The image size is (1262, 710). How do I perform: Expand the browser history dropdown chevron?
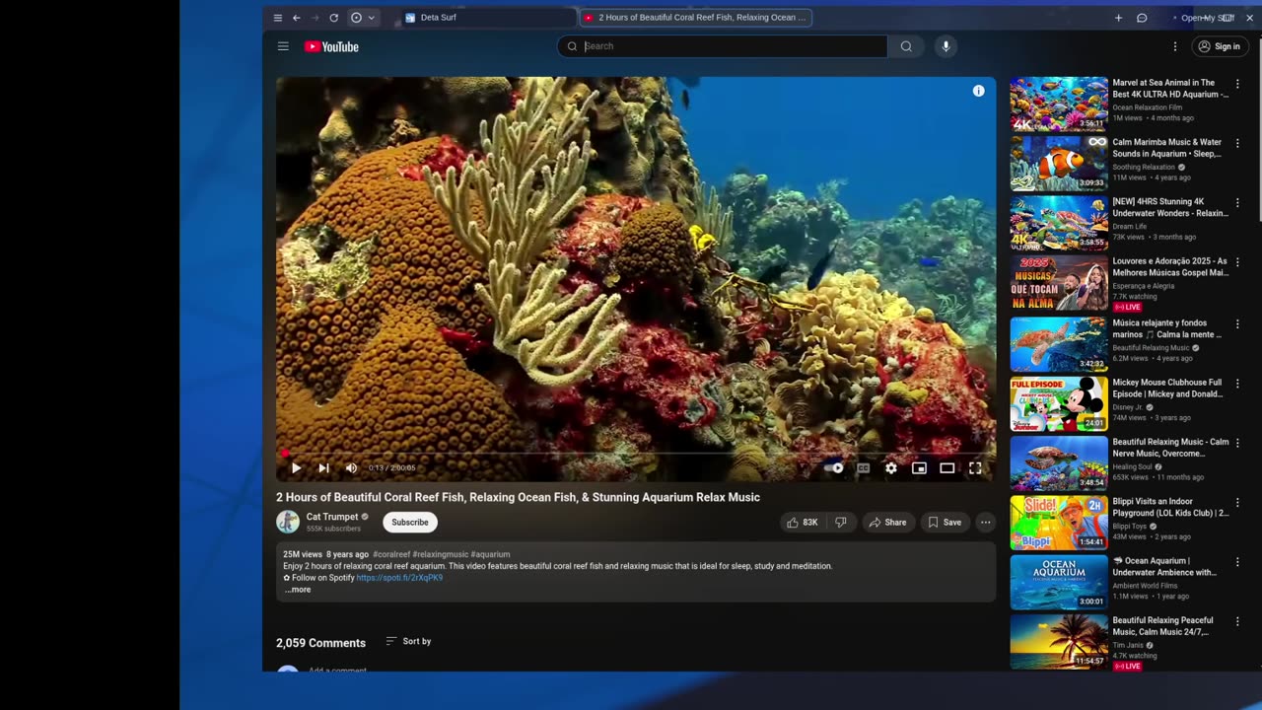372,18
